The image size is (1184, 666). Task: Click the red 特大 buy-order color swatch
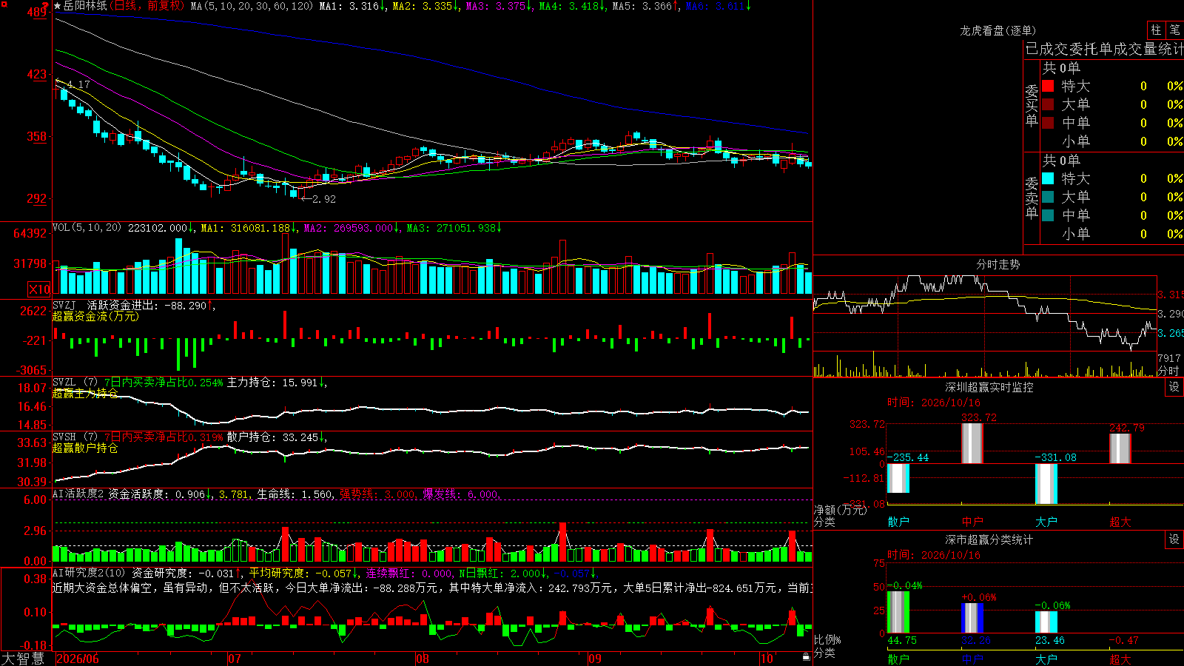click(x=1048, y=86)
